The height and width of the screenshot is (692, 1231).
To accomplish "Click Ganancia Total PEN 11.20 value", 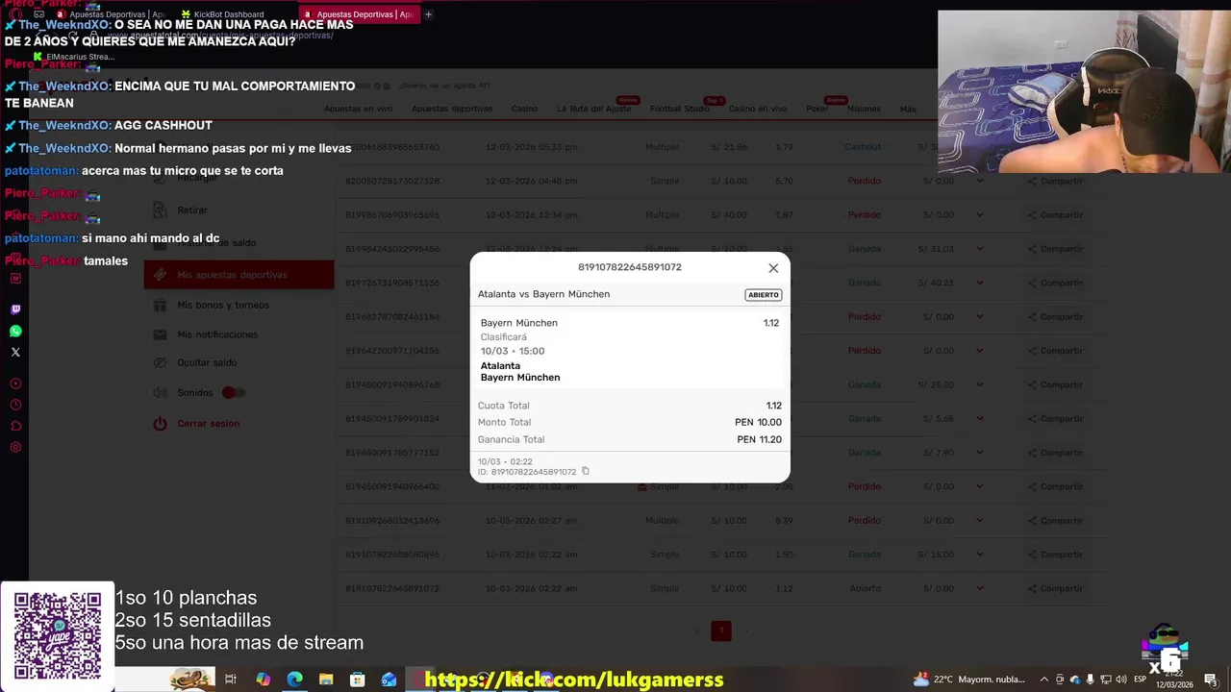I will click(x=759, y=439).
